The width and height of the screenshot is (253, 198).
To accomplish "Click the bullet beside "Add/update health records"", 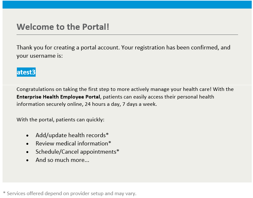I will (x=28, y=136).
